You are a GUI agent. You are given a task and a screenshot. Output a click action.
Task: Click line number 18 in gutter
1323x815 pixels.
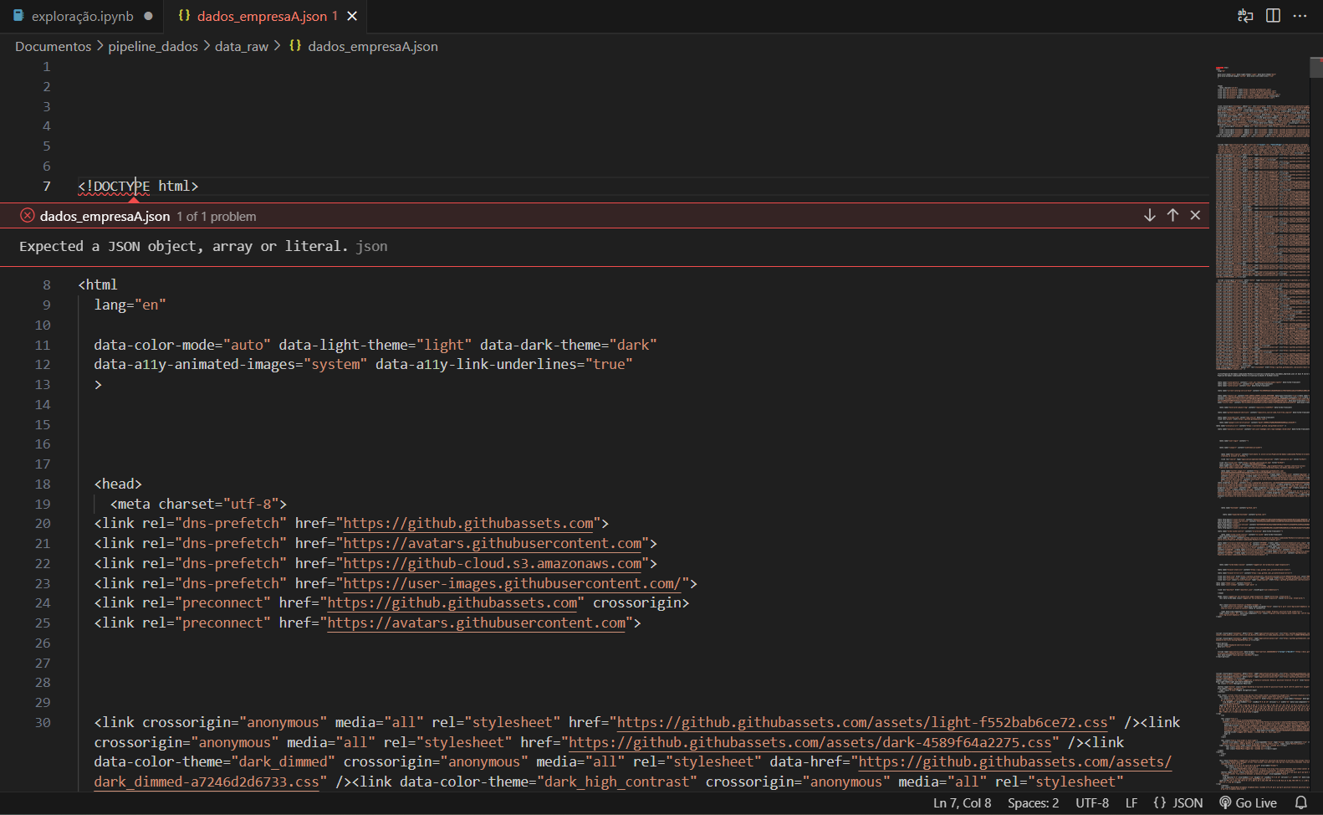[x=43, y=484]
